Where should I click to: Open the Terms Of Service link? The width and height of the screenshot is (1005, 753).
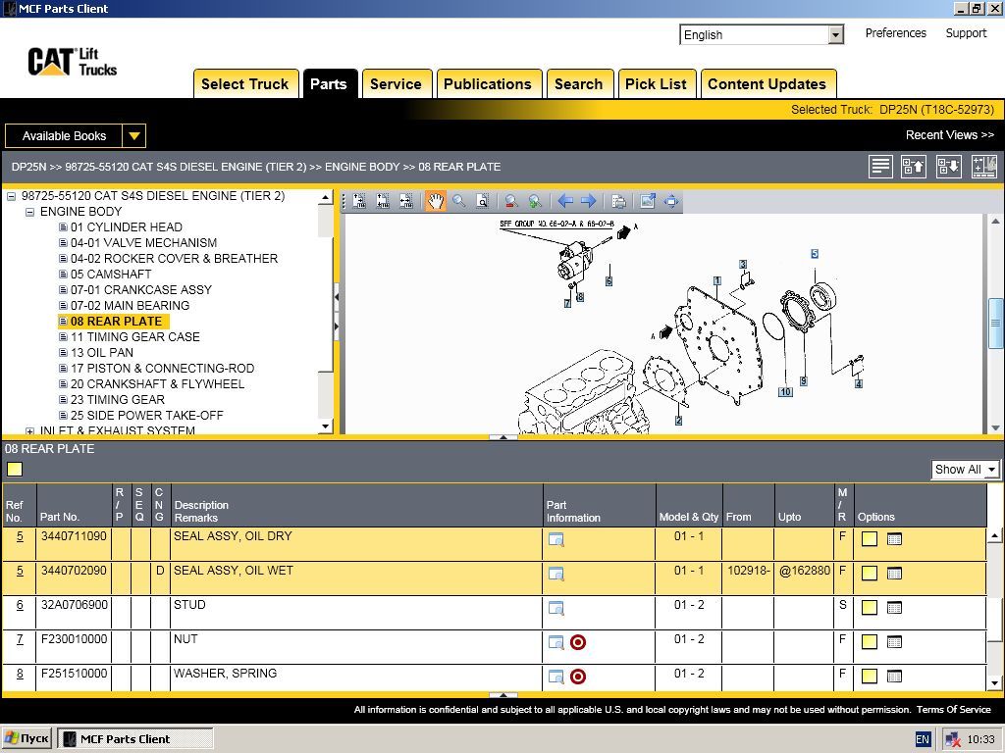[x=954, y=710]
